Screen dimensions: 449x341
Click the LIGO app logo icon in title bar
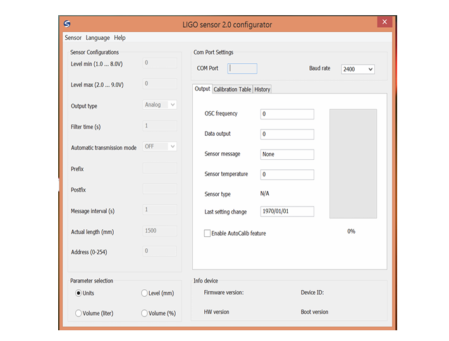[67, 24]
